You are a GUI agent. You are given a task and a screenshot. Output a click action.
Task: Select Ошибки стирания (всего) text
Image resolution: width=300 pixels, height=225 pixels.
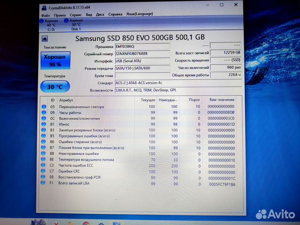80,142
